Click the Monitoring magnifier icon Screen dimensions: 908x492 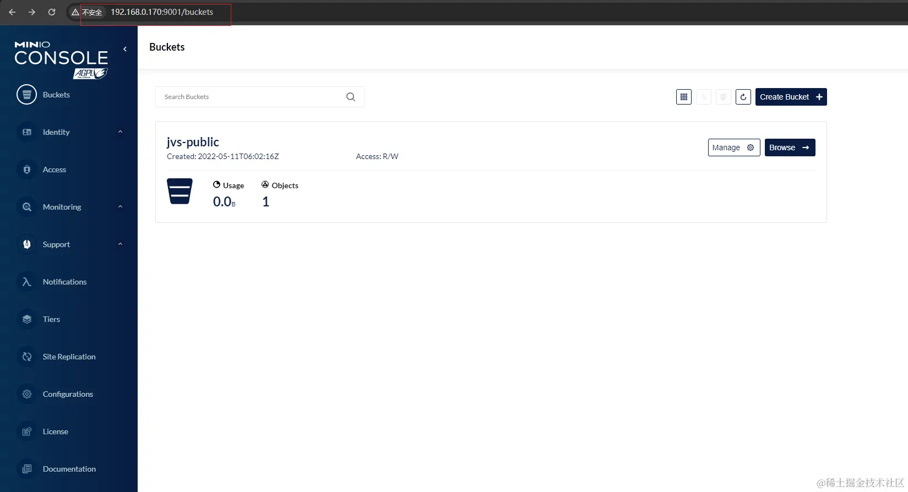coord(26,207)
